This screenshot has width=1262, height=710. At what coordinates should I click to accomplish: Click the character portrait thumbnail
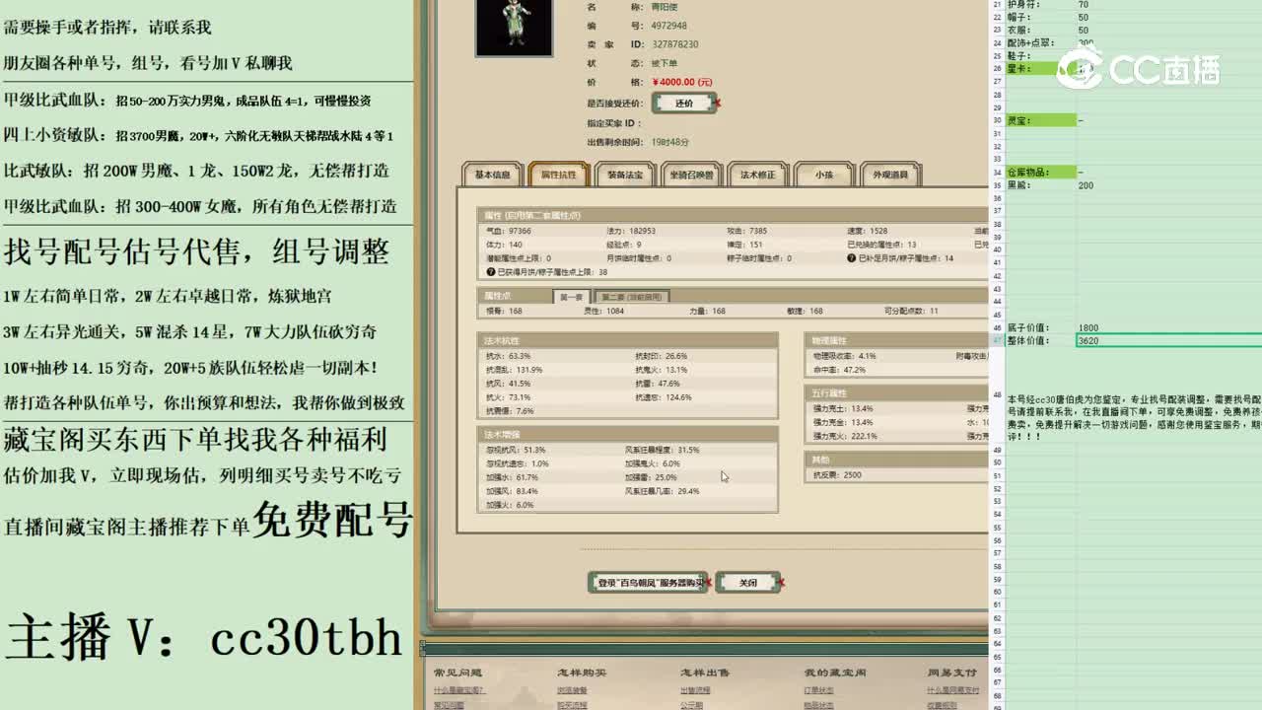coord(514,27)
